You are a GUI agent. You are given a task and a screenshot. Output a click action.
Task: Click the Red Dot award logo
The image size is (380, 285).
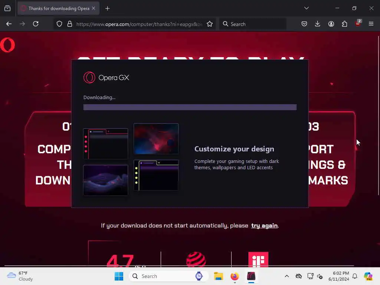coord(196,259)
